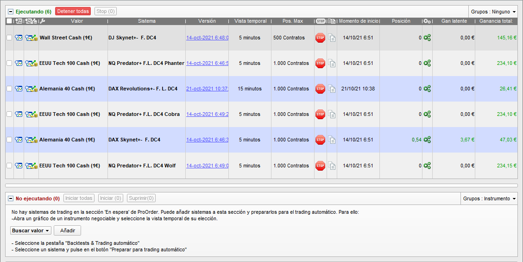Collapse the Ejecutando (6) section

(10, 12)
